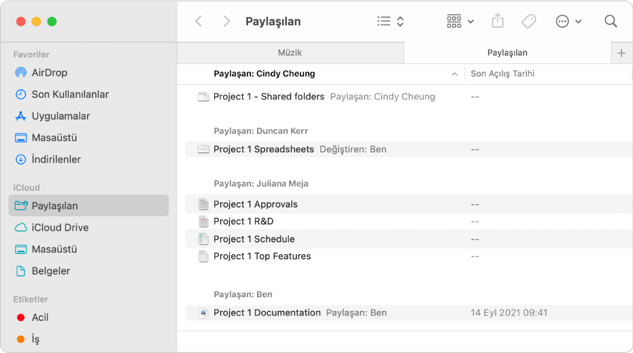The image size is (633, 353).
Task: Click the İndirilenler download icon
Action: [20, 160]
